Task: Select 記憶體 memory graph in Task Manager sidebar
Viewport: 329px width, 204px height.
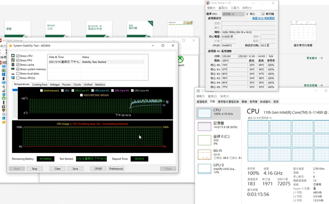Action: click(x=218, y=126)
